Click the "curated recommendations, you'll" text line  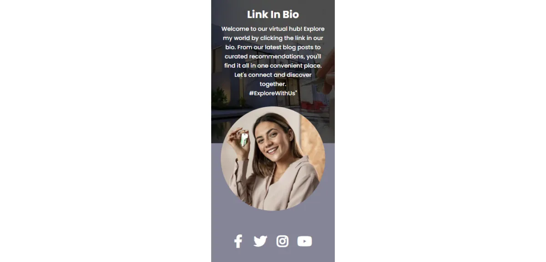coord(273,56)
